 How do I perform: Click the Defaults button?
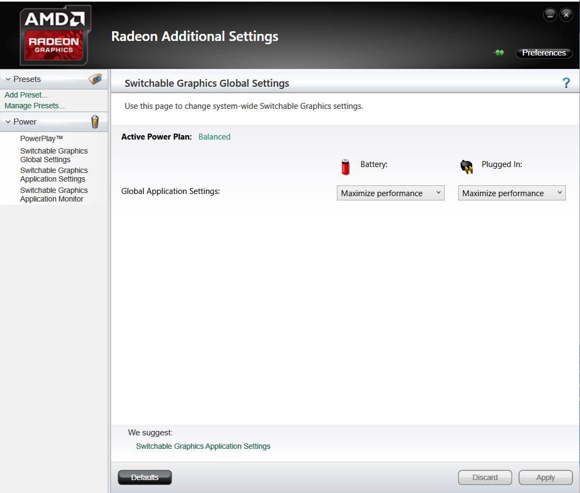pyautogui.click(x=144, y=477)
